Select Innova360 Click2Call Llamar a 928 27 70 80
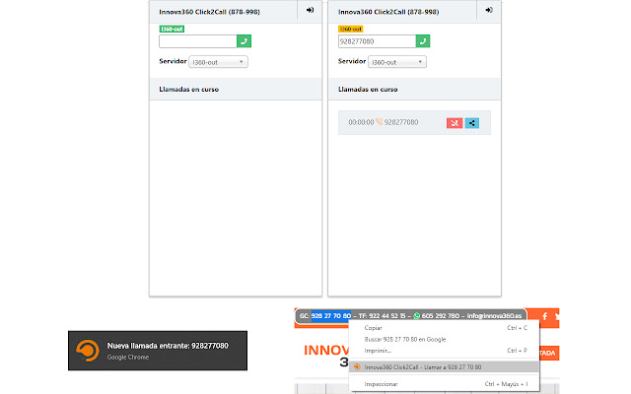 click(x=444, y=366)
